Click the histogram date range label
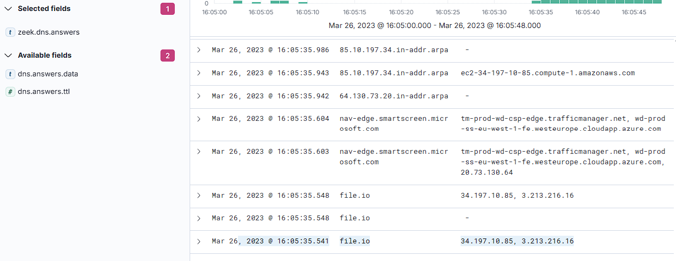The image size is (676, 261). pyautogui.click(x=434, y=25)
